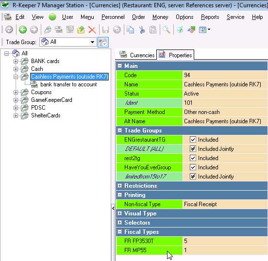Switch to the Currencies tab
Screen dimensions: 268x261
136,55
